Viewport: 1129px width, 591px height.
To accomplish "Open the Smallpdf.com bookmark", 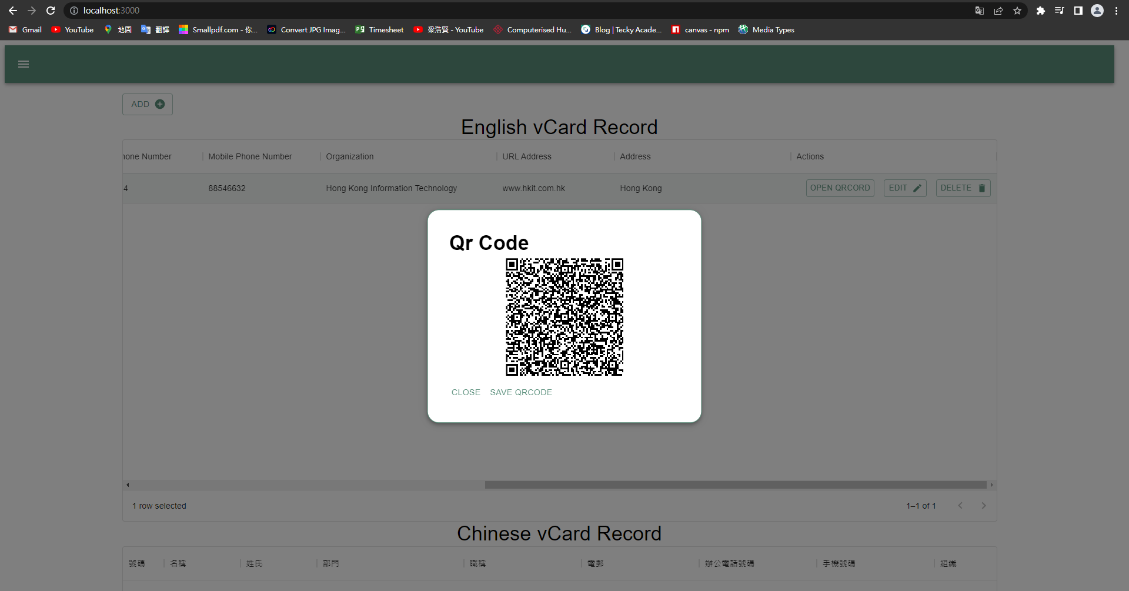I will (218, 29).
